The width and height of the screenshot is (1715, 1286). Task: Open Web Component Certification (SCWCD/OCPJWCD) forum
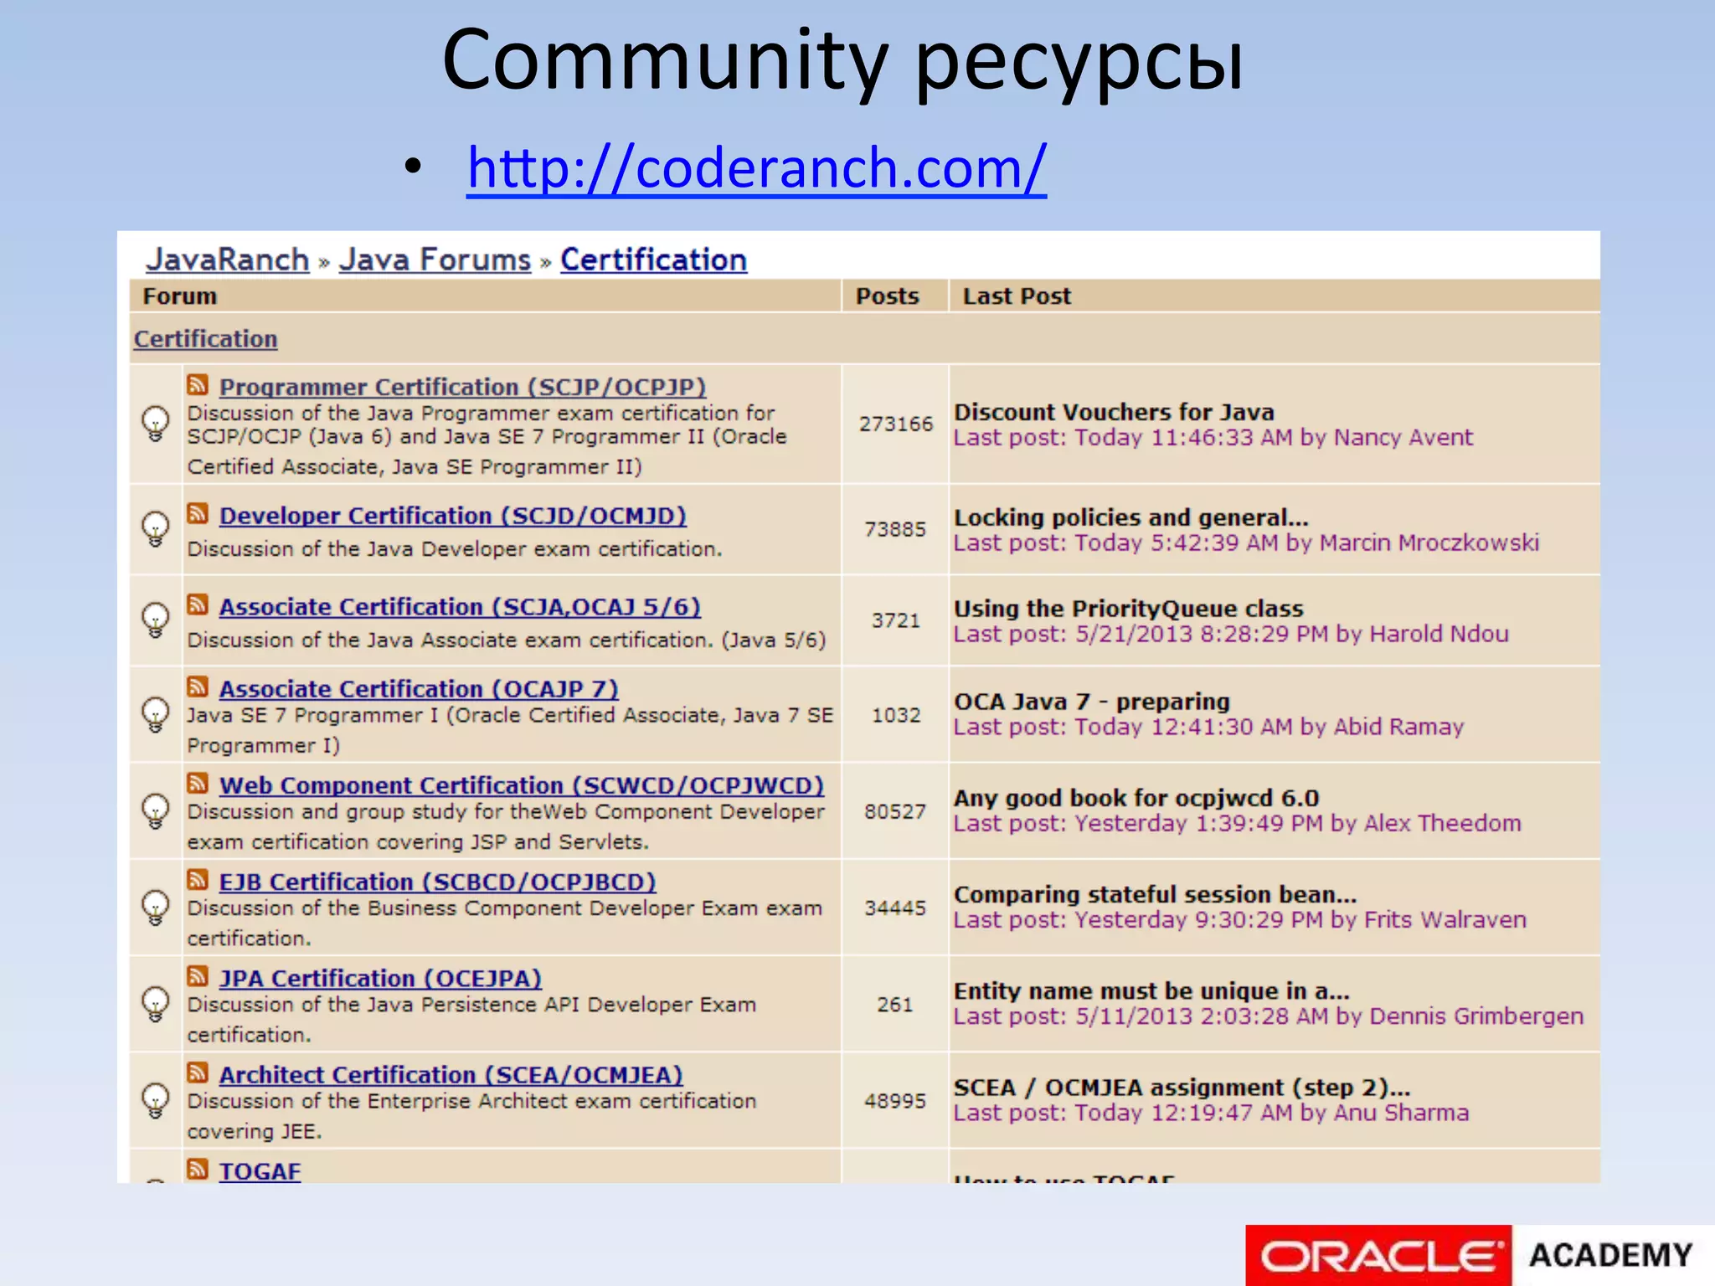[522, 785]
